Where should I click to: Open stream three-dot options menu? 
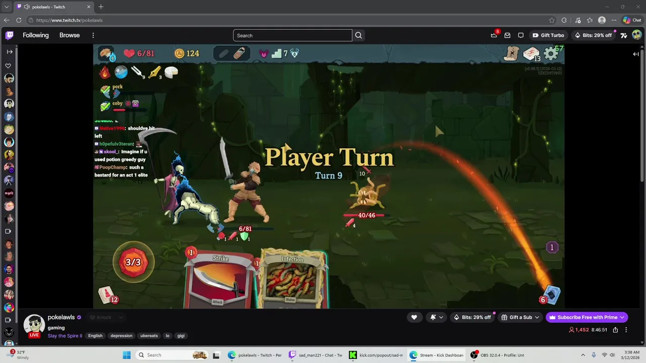(x=626, y=330)
